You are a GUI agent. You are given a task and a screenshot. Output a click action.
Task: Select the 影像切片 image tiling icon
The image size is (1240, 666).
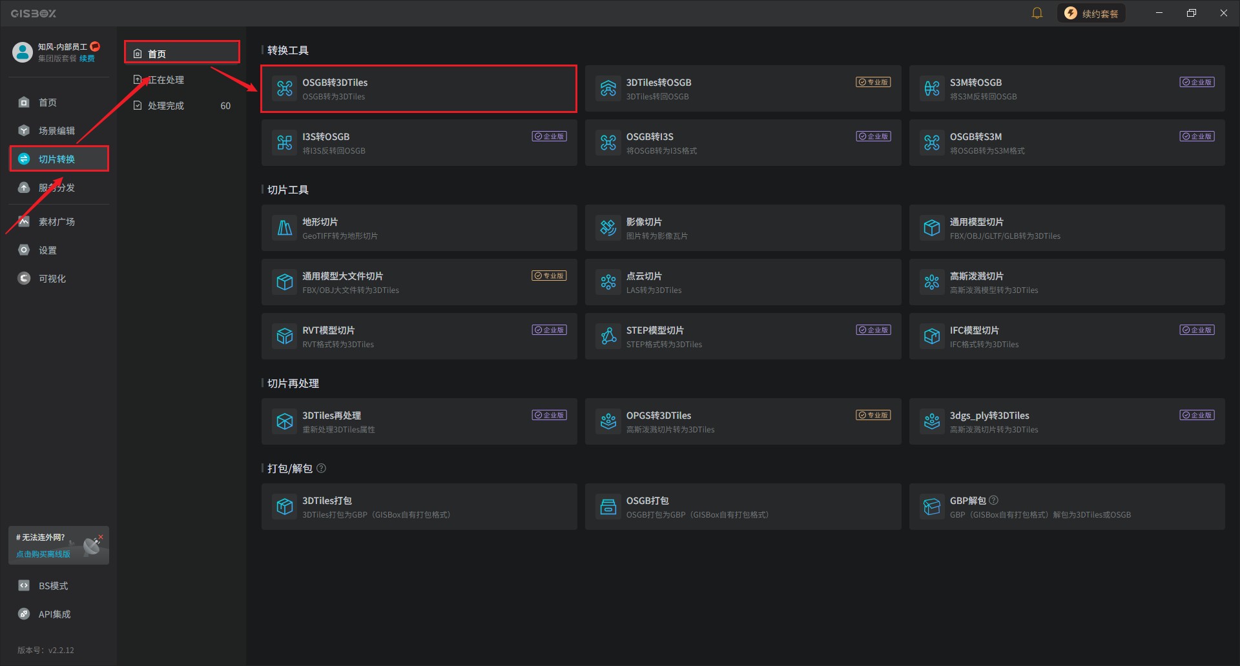click(608, 228)
